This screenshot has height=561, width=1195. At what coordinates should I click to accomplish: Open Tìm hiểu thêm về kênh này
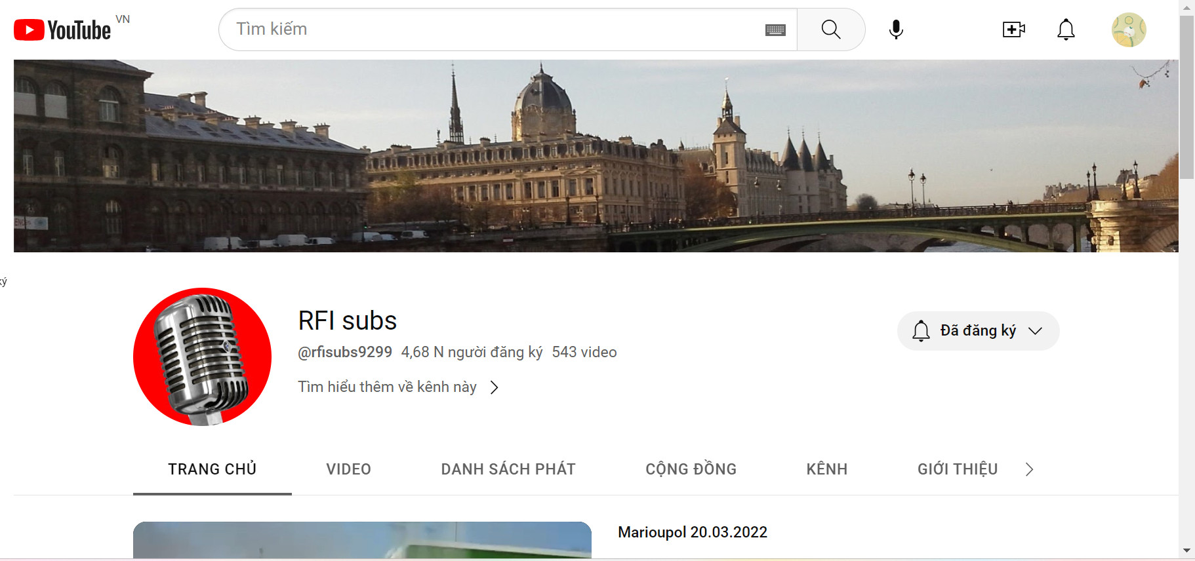[x=398, y=387]
